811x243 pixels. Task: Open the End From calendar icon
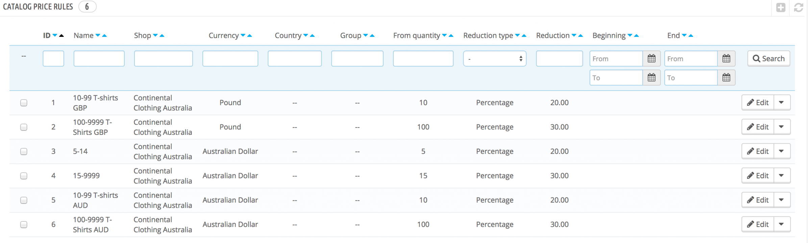click(x=726, y=58)
